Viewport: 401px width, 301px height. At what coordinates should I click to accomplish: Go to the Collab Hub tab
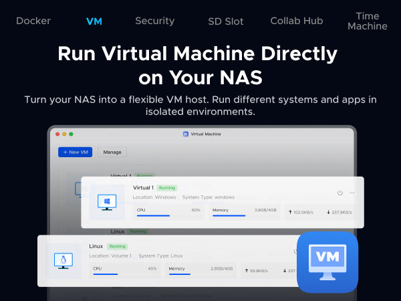296,21
